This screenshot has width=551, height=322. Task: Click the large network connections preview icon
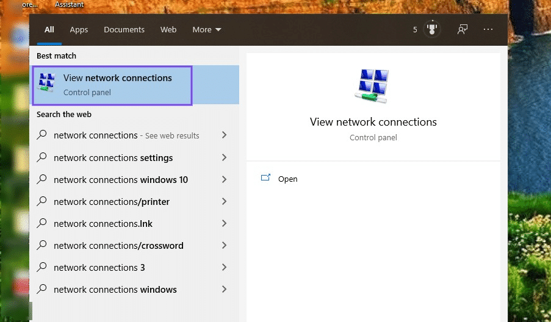(373, 85)
